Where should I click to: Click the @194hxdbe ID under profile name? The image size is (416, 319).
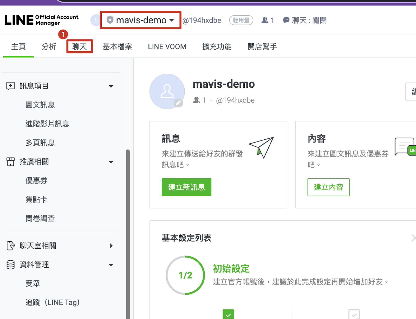click(x=235, y=100)
